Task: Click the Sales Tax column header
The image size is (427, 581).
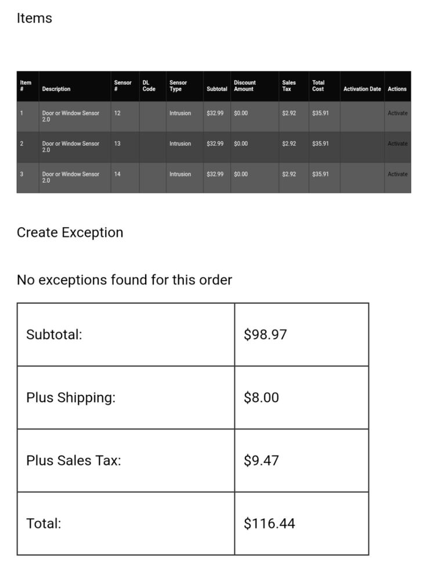Action: coord(288,85)
